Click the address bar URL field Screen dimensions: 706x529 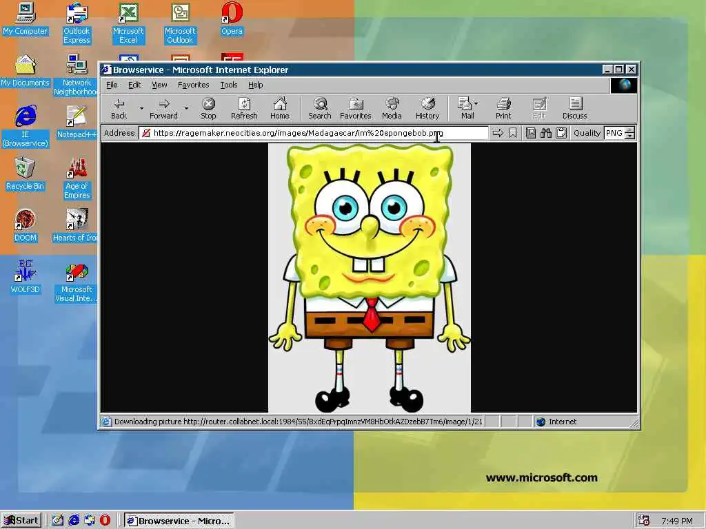pyautogui.click(x=314, y=133)
